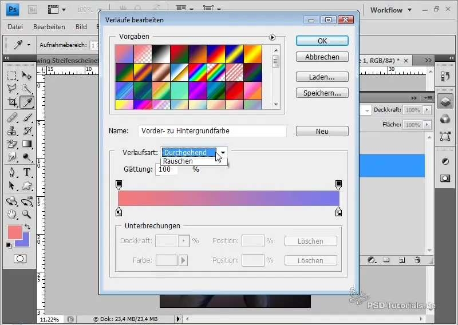Select the Eyedropper tool in toolbox

27,102
